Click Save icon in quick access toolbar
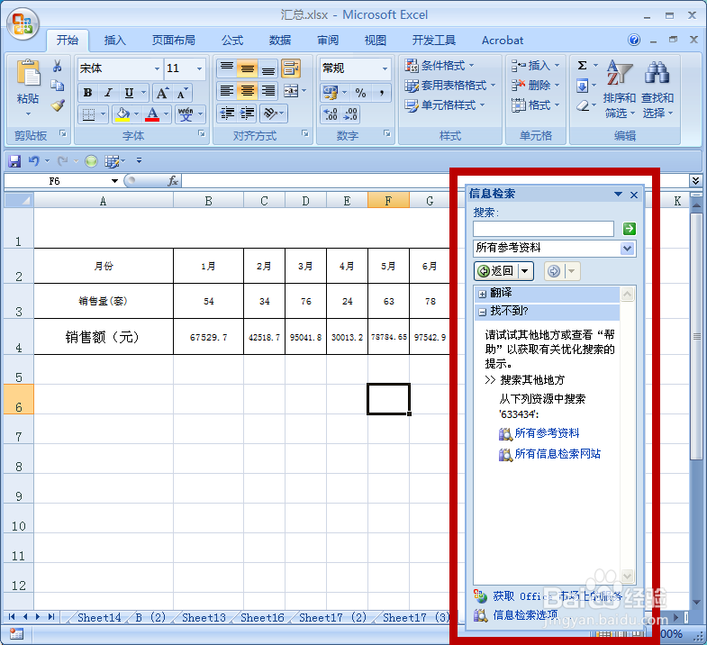Screen dimensions: 707x645 pos(14,161)
